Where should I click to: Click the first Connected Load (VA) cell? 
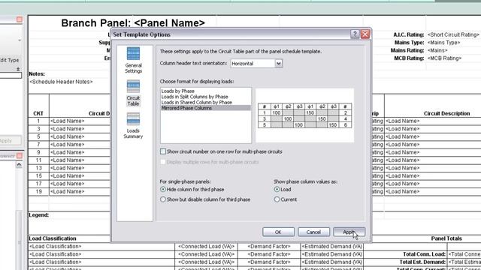206,247
